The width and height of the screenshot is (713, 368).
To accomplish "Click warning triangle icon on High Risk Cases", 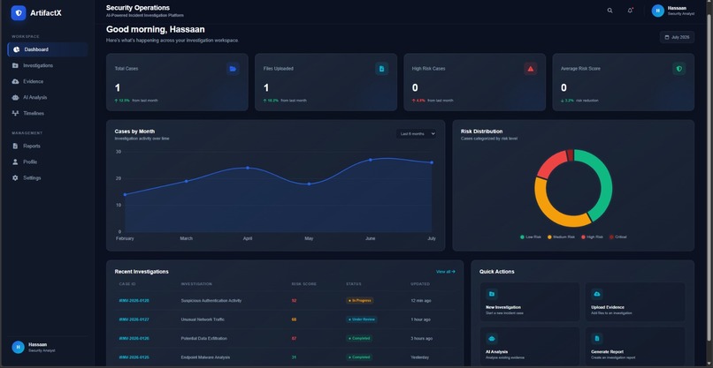I will (530, 69).
